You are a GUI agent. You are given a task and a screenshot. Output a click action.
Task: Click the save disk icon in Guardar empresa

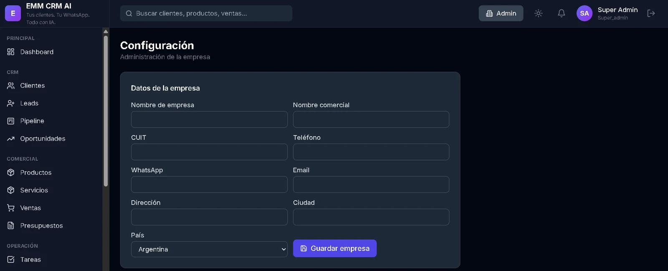[304, 248]
